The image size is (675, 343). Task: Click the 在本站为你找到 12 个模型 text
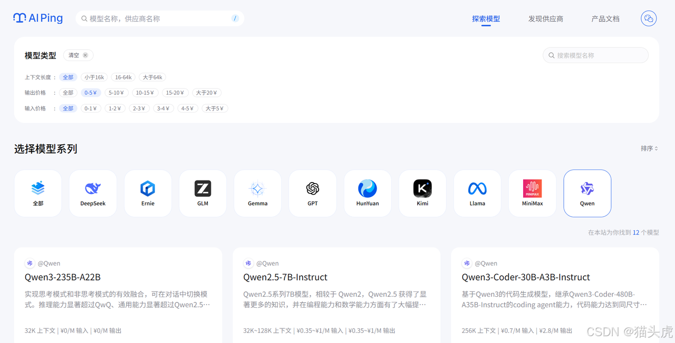[623, 232]
